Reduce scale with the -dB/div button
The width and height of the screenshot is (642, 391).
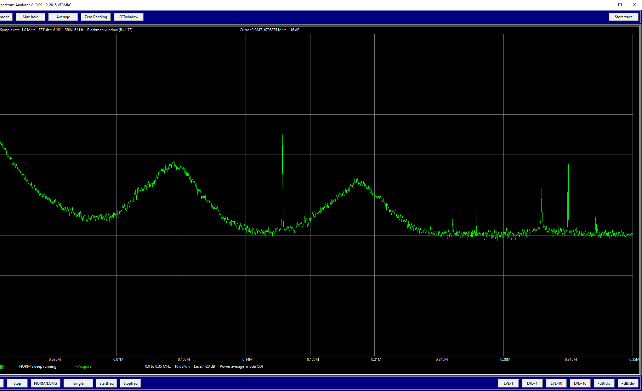pyautogui.click(x=604, y=383)
